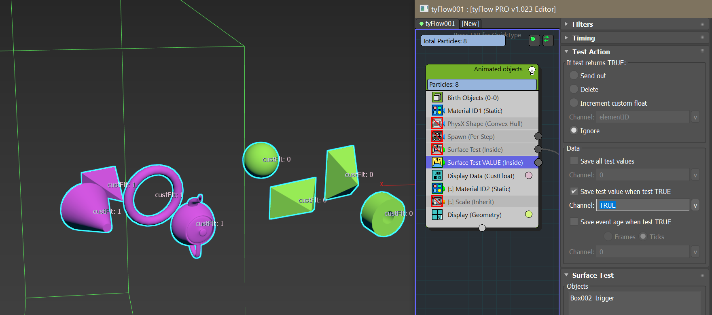
Task: Uncheck Save test value when test TRUE
Action: click(x=574, y=192)
